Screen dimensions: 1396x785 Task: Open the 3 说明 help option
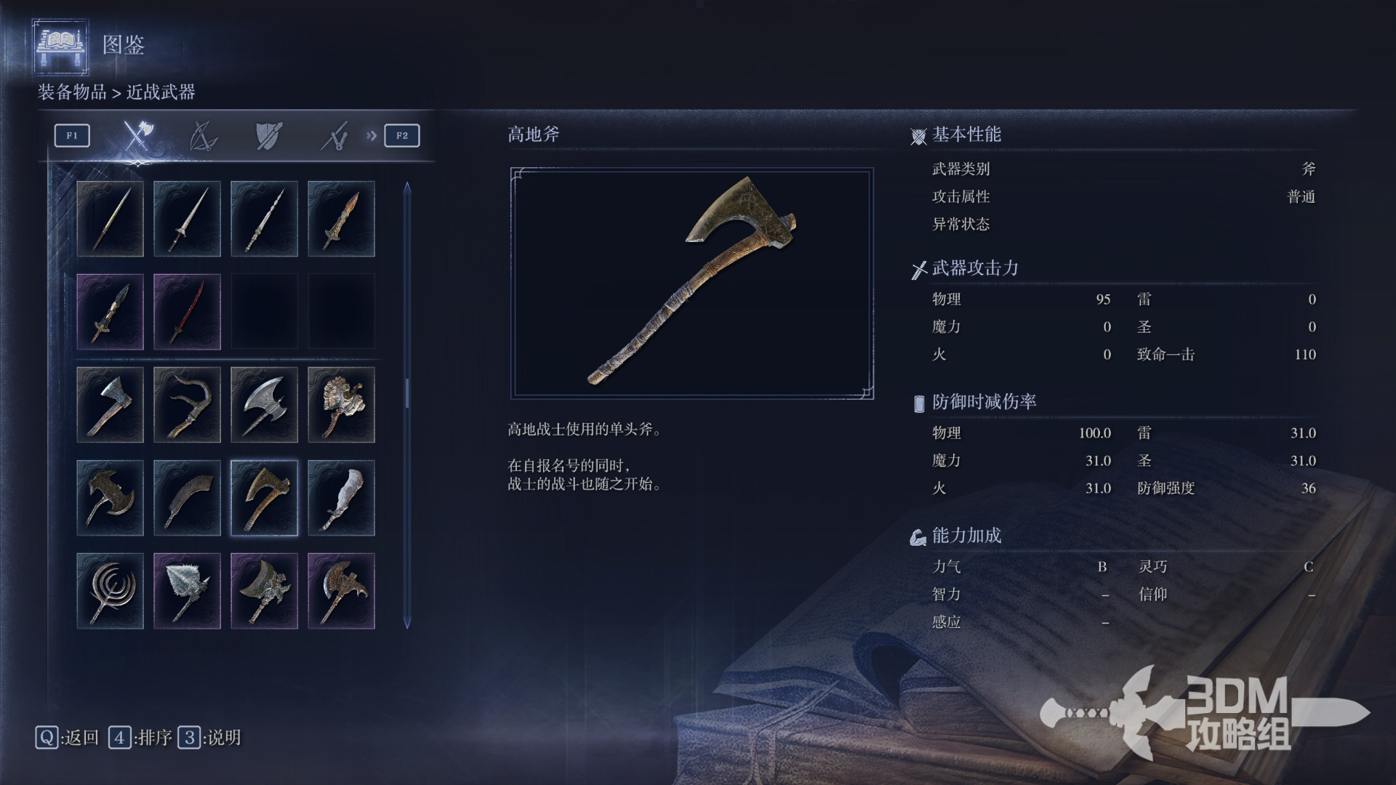[x=210, y=738]
